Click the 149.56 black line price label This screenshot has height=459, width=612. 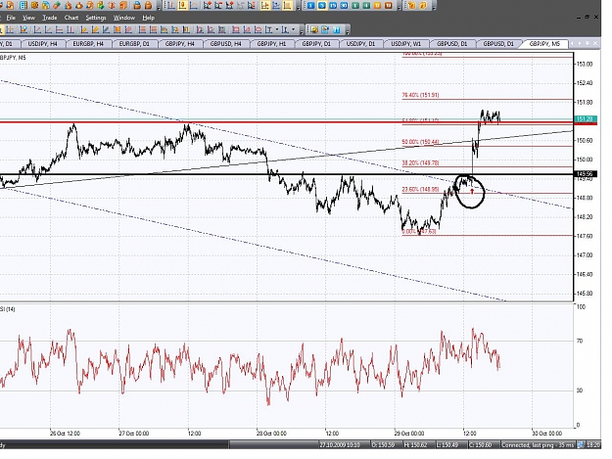click(586, 174)
